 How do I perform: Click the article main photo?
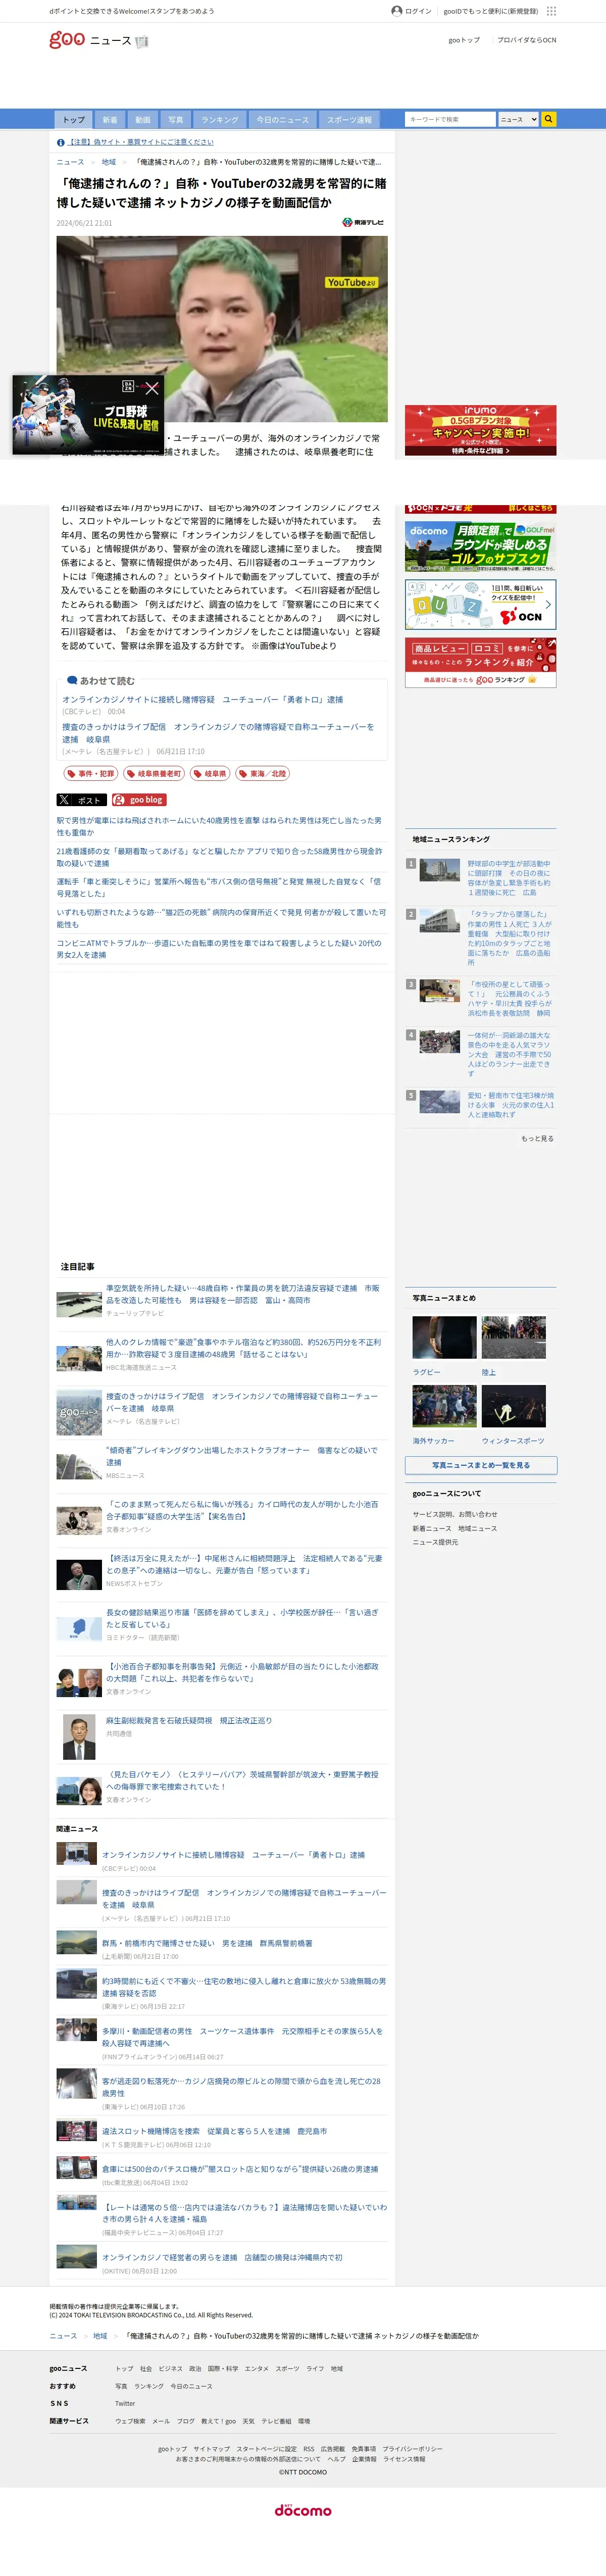point(222,329)
